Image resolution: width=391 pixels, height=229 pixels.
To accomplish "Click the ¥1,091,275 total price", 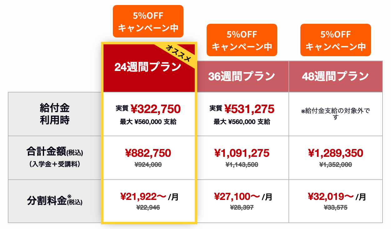I will click(x=242, y=153).
